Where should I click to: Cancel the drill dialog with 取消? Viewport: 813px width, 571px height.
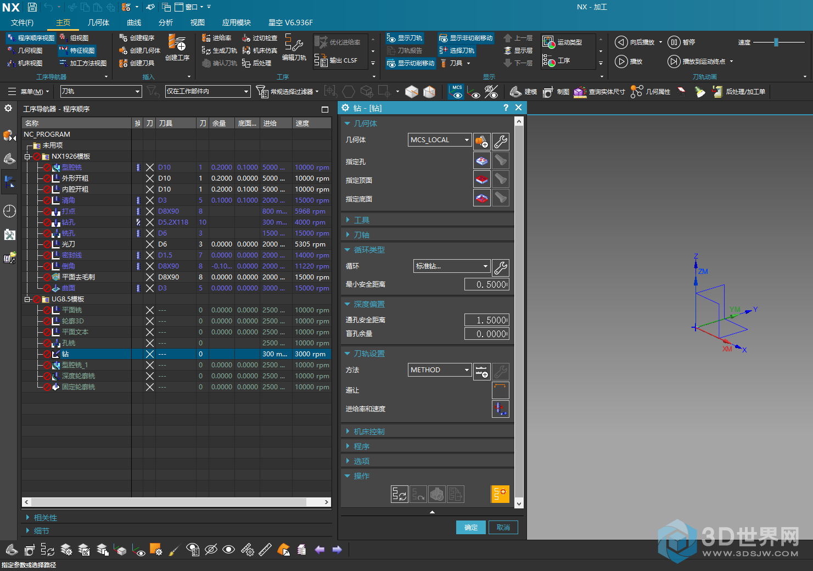[x=503, y=527]
